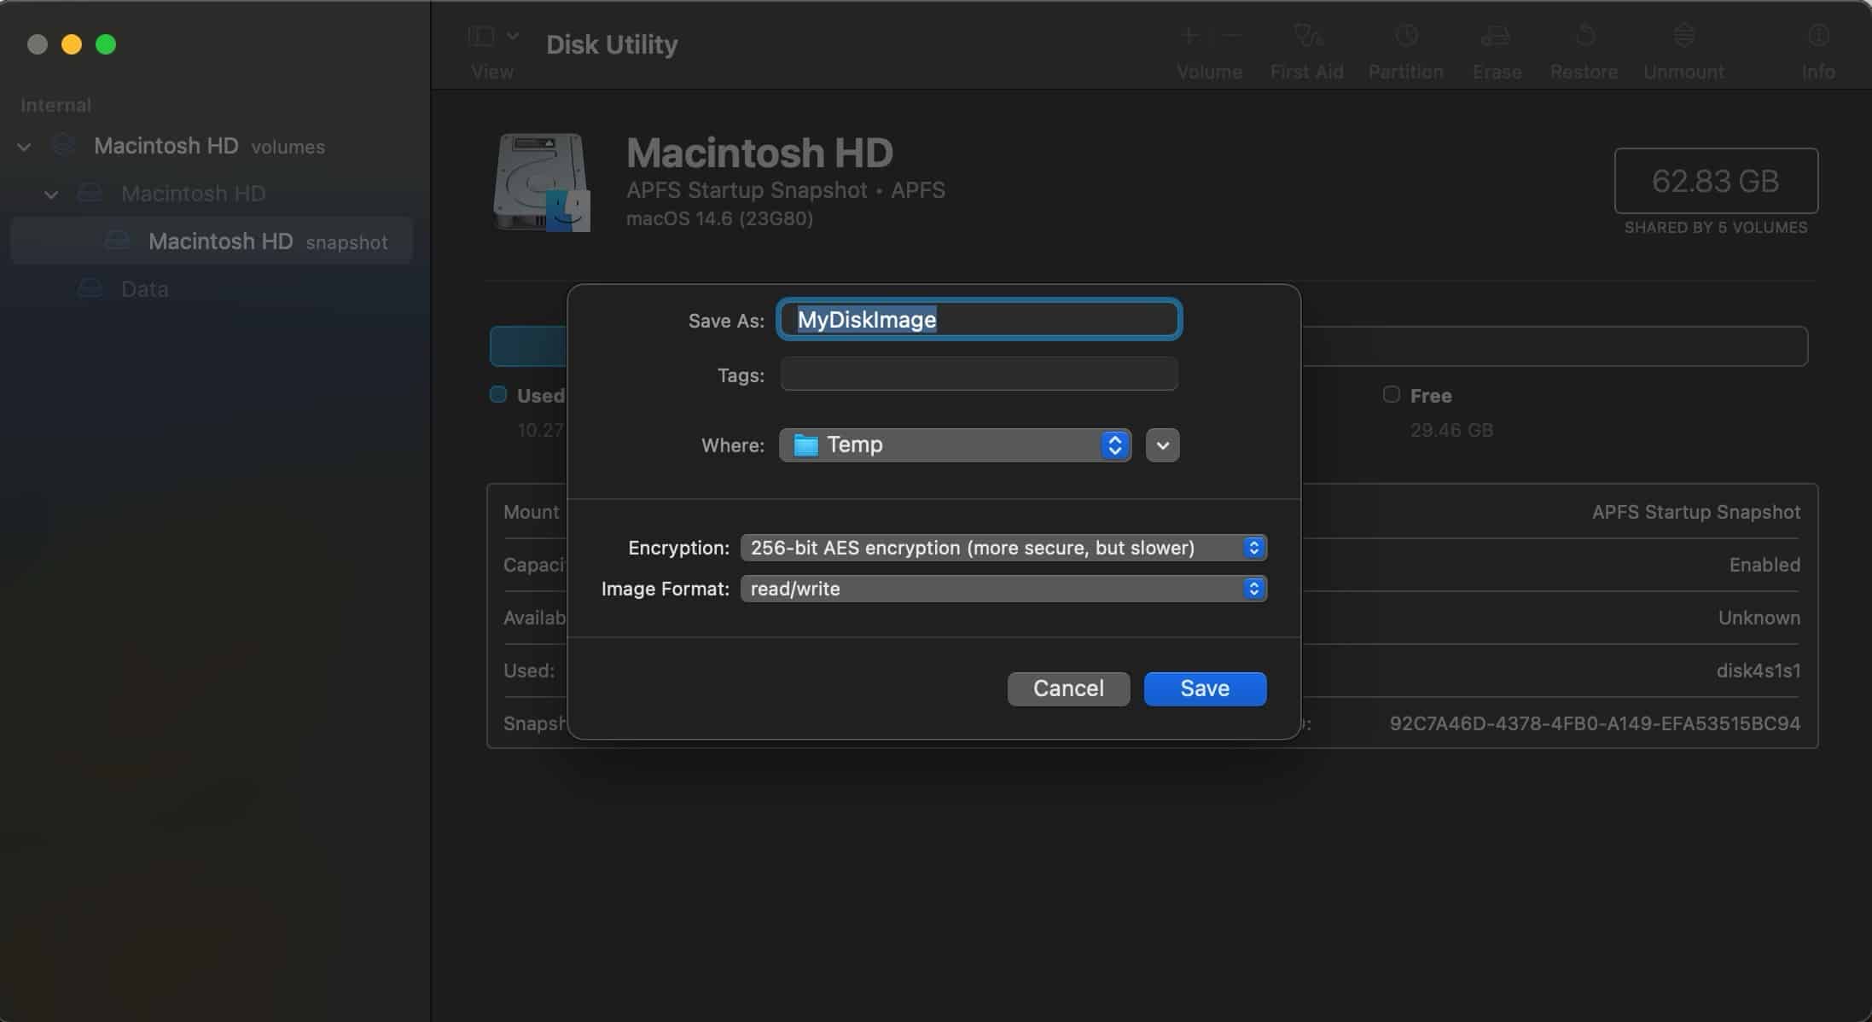Click the Internal sidebar section header
This screenshot has height=1022, width=1872.
55,105
